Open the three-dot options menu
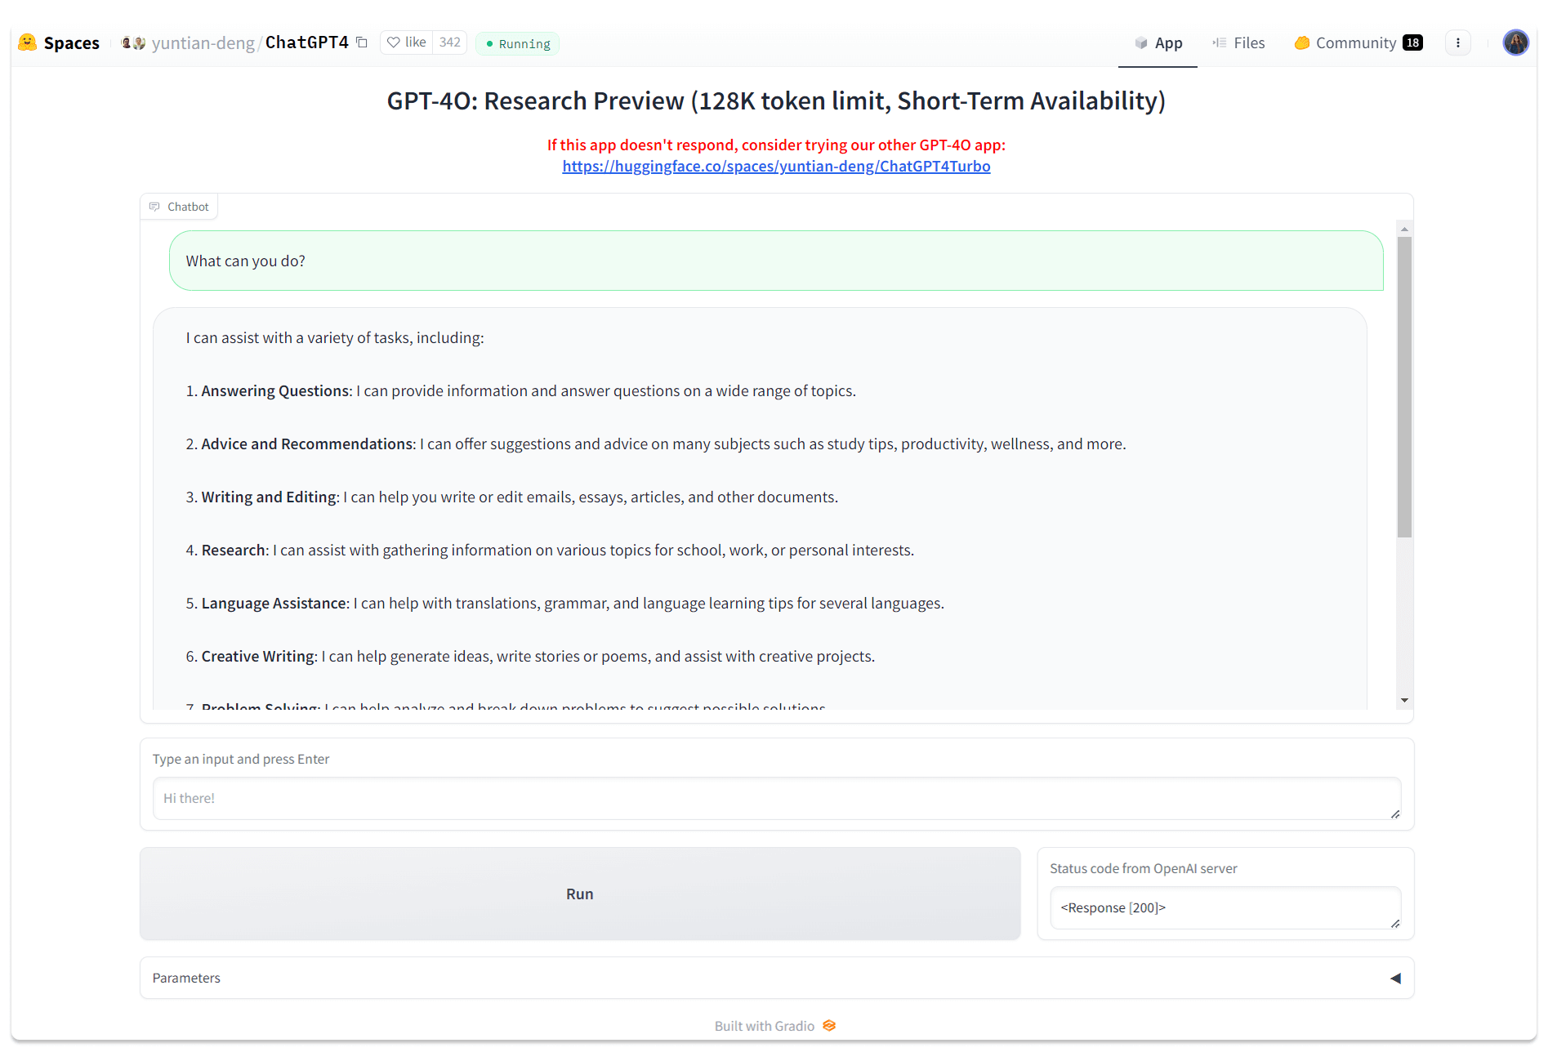The image size is (1548, 1061). (1457, 42)
